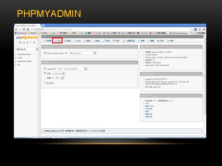222x166 pixels.
Task: Open the 匯出 (Export) tab
Action: tap(87, 41)
